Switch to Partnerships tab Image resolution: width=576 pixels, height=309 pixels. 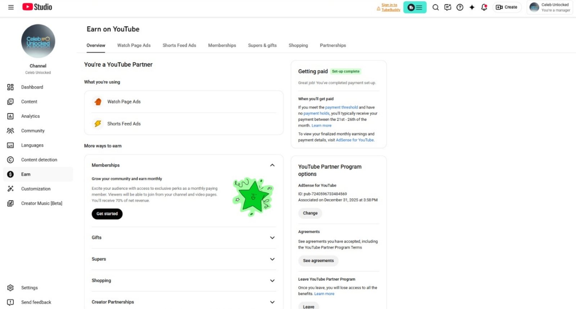point(333,45)
